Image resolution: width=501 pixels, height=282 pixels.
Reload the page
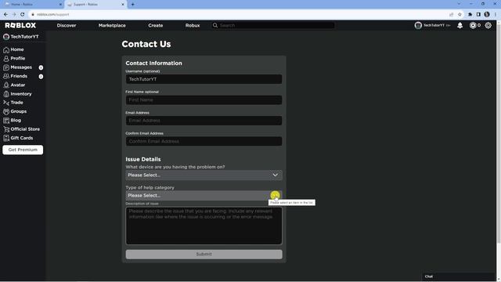pos(23,14)
